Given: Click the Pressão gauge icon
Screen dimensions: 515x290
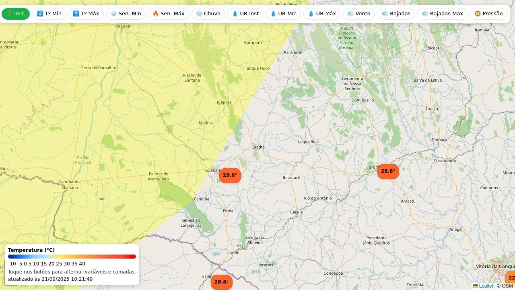Looking at the screenshot, I should click(x=478, y=14).
